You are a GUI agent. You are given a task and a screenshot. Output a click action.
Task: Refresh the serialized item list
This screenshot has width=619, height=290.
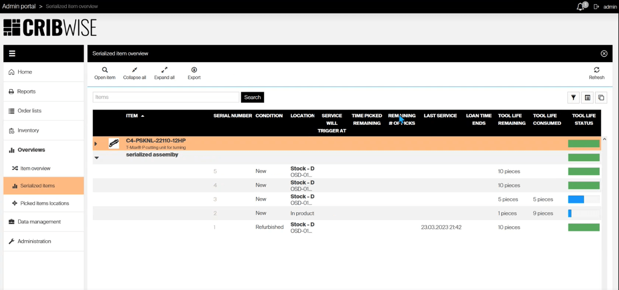click(596, 70)
